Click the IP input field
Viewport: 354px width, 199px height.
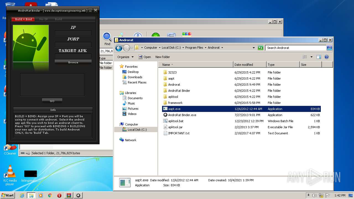(73, 33)
